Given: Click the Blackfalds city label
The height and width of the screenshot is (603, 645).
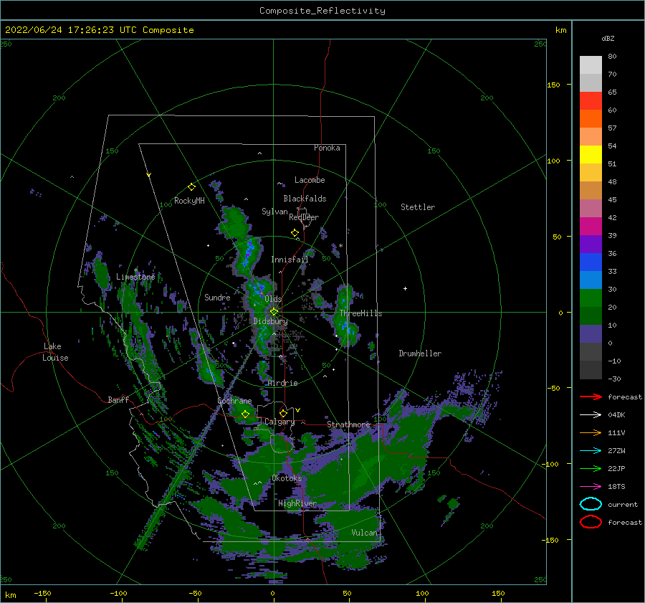Looking at the screenshot, I should pos(305,199).
